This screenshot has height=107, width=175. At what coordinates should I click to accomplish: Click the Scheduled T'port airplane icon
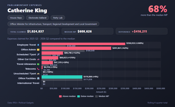tap(38, 54)
